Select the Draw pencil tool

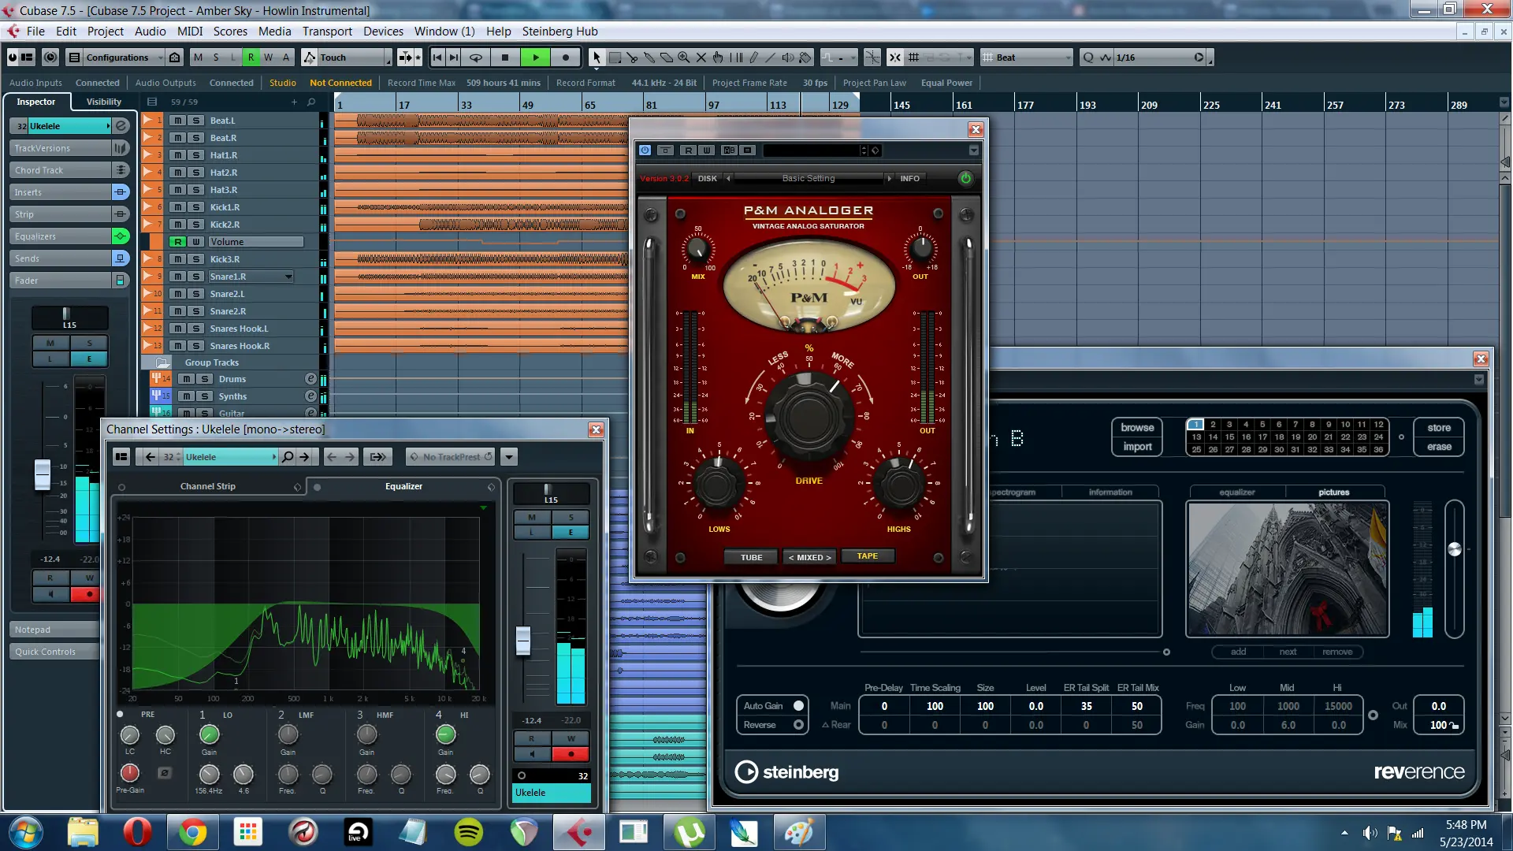click(x=754, y=58)
